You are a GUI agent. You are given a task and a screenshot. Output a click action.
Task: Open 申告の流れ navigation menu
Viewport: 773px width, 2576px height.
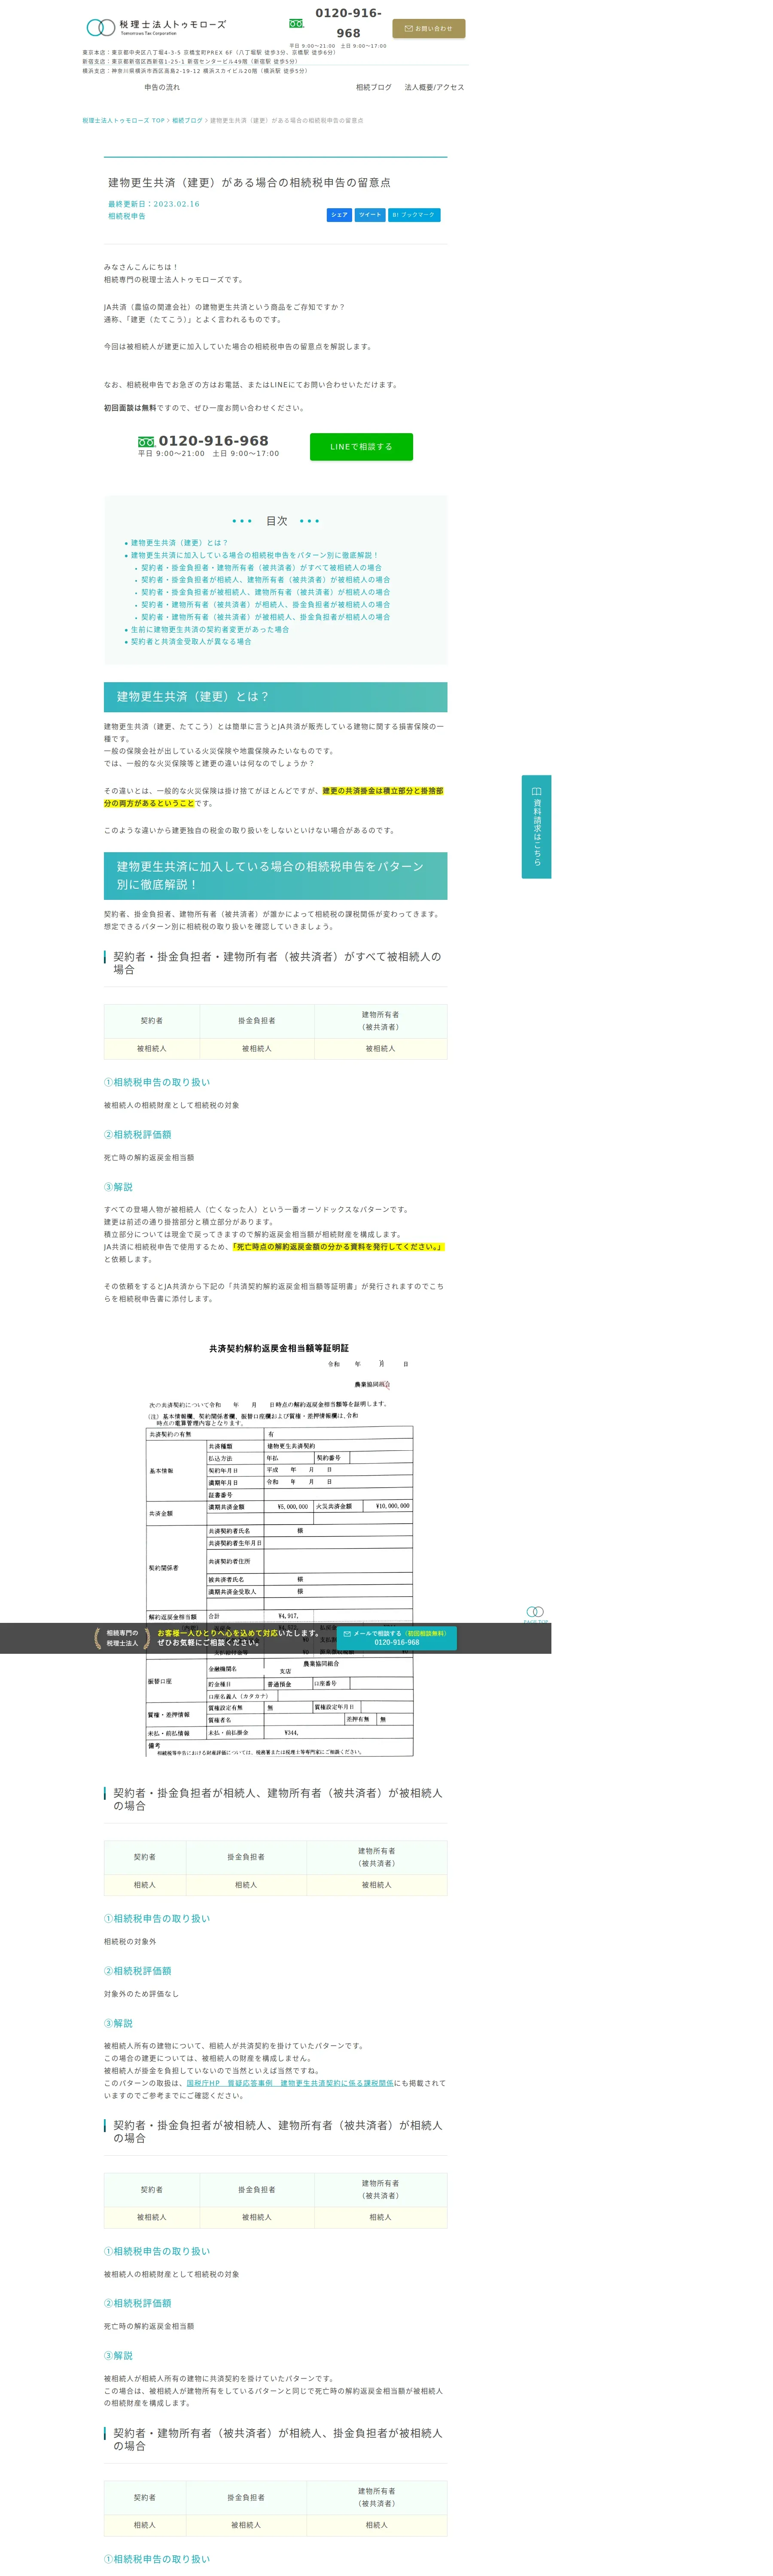(x=162, y=87)
